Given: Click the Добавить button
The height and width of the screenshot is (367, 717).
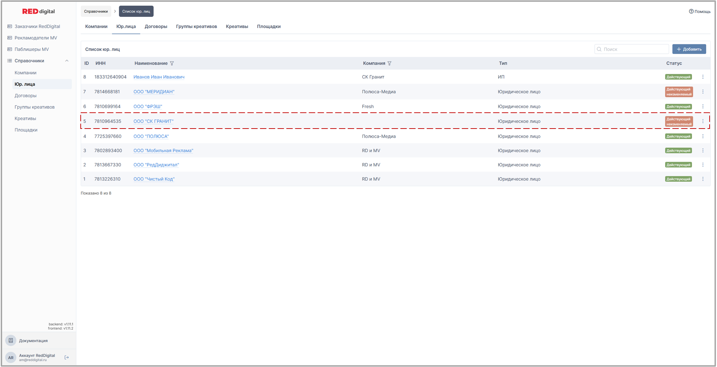Looking at the screenshot, I should tap(689, 49).
